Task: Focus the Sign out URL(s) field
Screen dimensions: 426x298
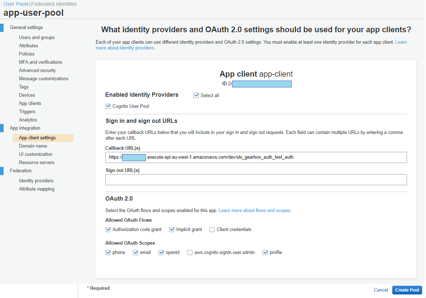Action: point(256,180)
